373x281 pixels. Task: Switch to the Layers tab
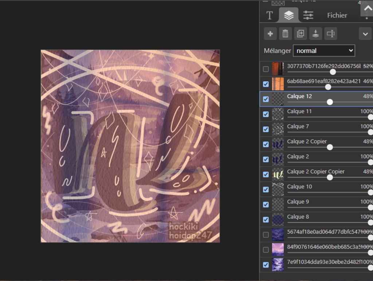(289, 15)
